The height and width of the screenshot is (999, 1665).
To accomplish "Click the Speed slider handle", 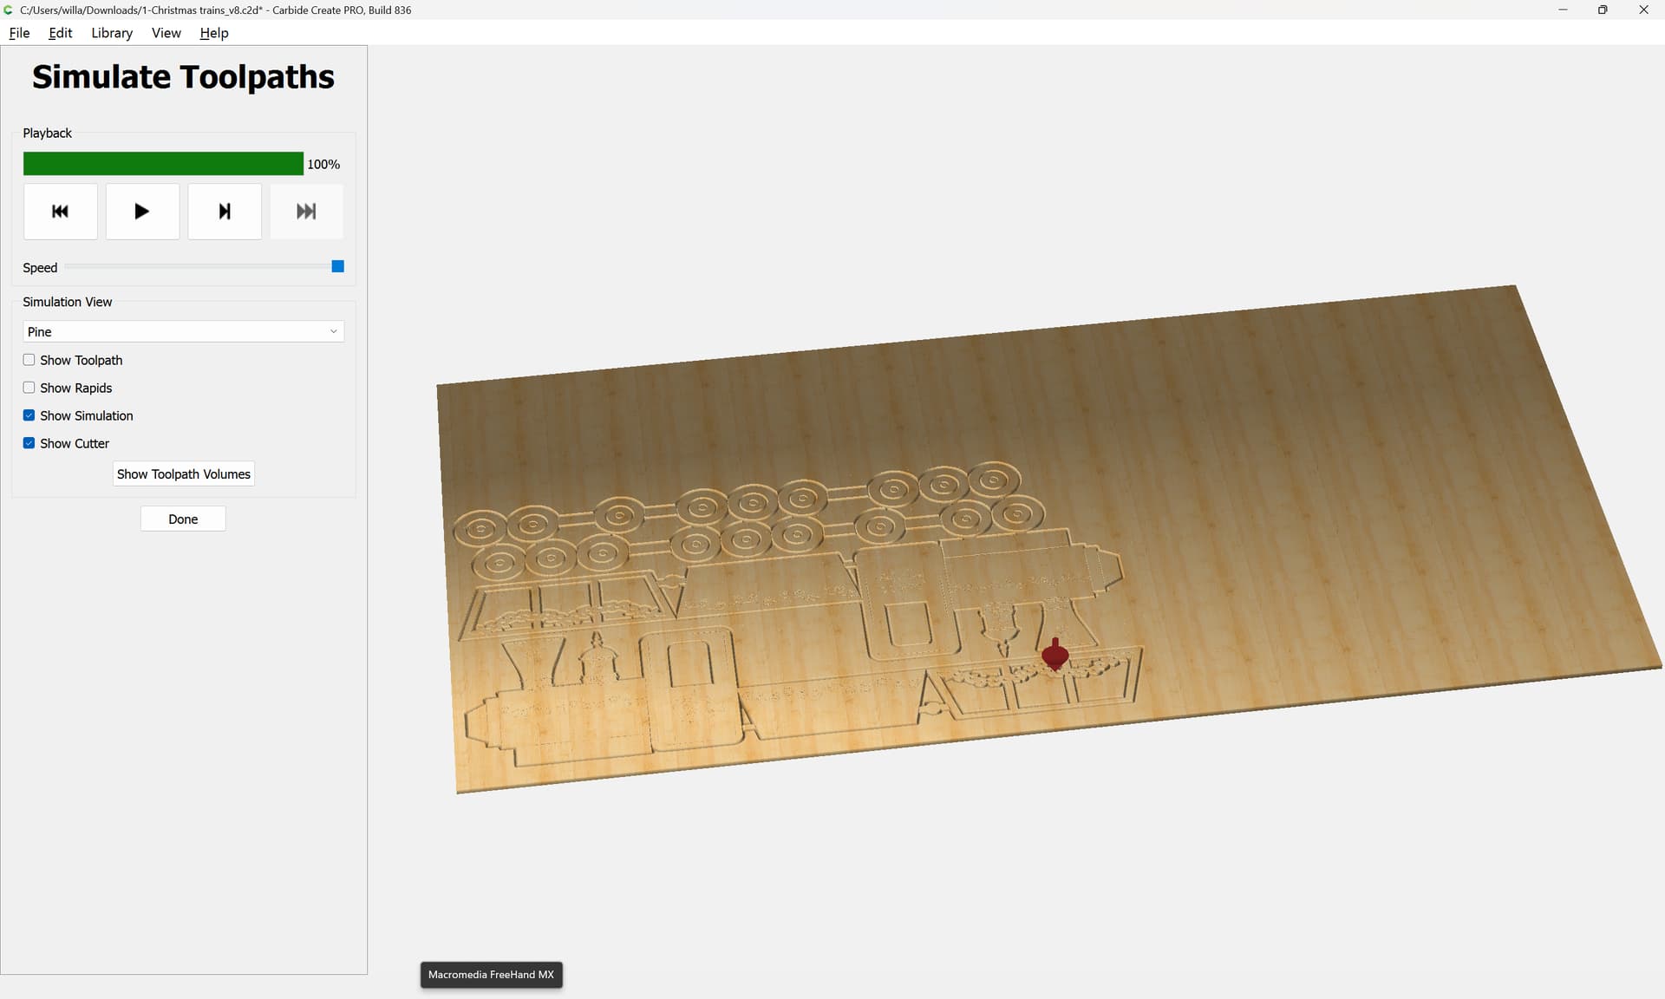I will coord(338,266).
